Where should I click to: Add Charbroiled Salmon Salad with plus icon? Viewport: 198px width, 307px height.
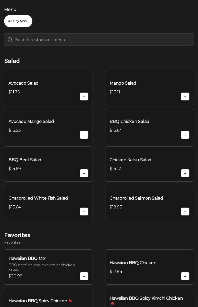185,212
